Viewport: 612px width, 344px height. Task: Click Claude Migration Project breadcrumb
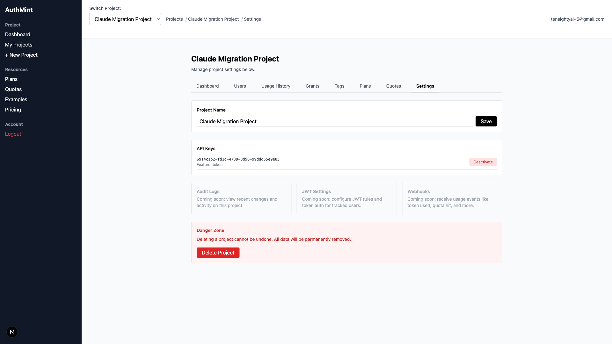pos(213,19)
